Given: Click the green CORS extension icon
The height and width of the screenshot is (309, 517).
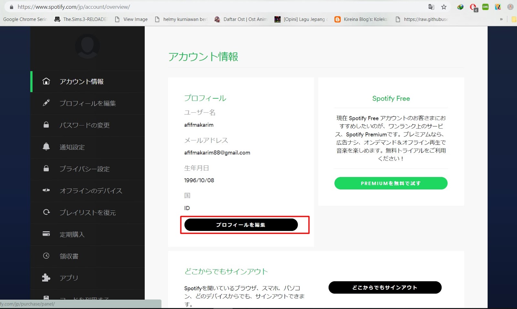Looking at the screenshot, I should pyautogui.click(x=485, y=7).
